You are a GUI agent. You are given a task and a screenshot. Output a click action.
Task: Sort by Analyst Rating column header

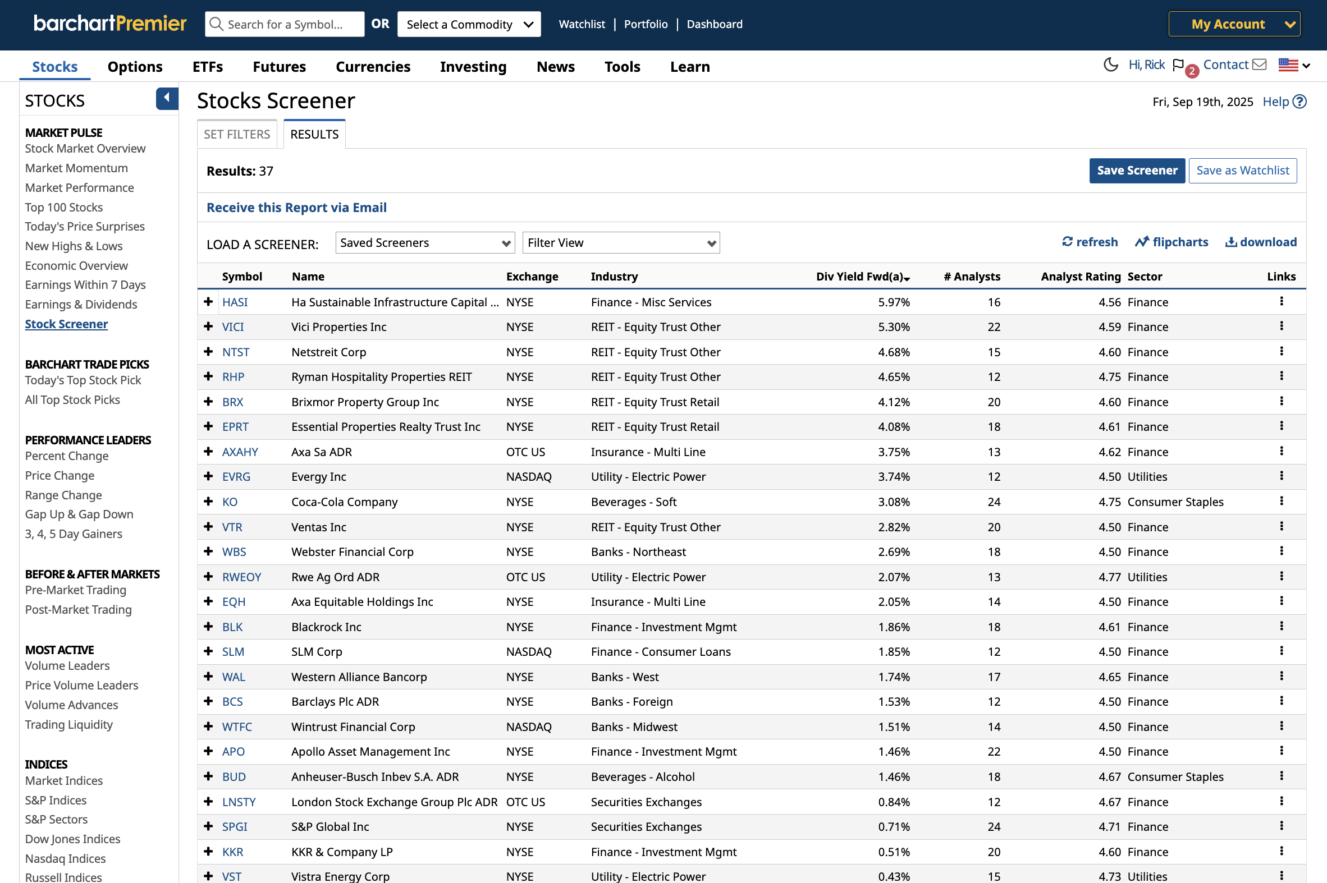[x=1080, y=277]
